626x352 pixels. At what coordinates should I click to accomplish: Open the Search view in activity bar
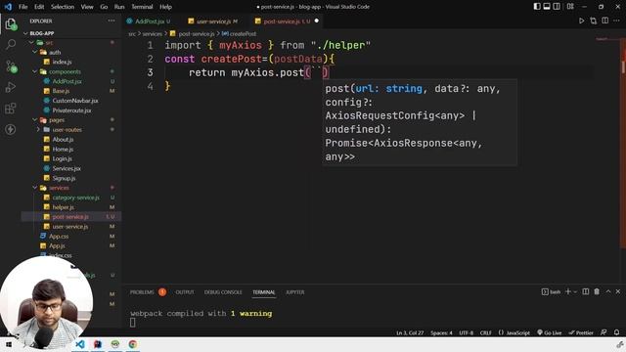point(11,44)
